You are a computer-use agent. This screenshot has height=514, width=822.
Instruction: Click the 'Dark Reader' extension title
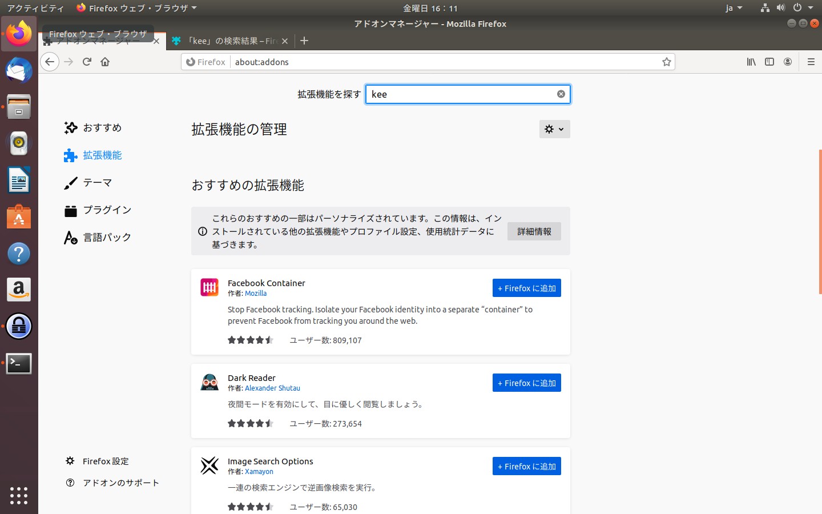pyautogui.click(x=252, y=378)
